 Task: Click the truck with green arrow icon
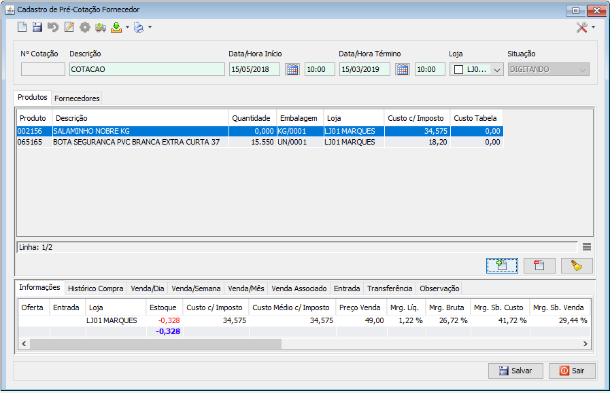point(101,27)
